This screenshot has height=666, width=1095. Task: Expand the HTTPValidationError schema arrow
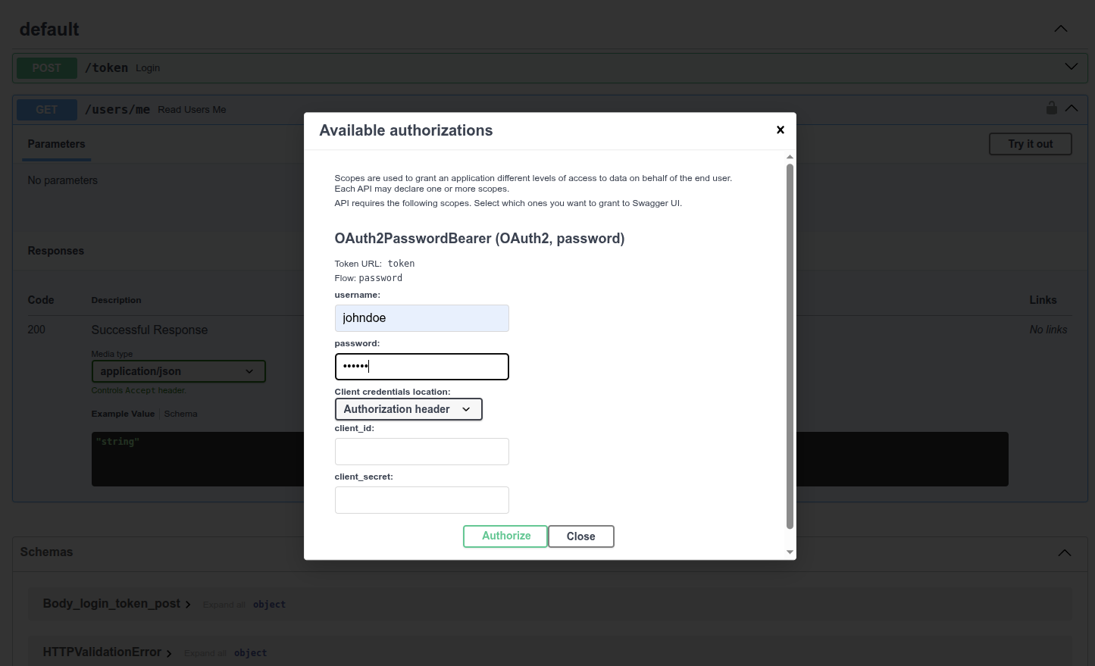tap(169, 653)
